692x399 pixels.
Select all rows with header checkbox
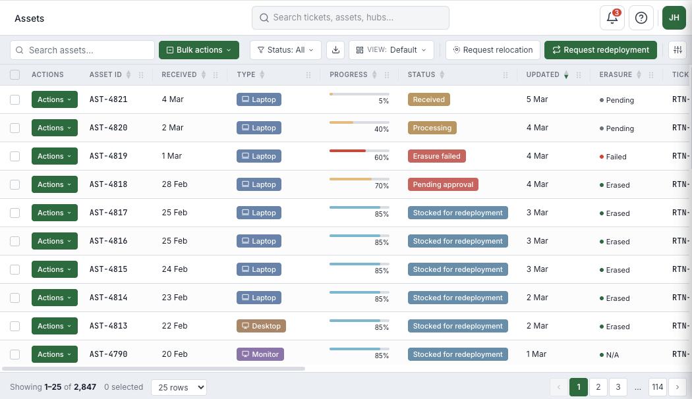(15, 75)
